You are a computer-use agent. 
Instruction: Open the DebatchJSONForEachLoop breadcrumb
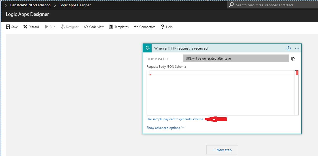[30, 5]
